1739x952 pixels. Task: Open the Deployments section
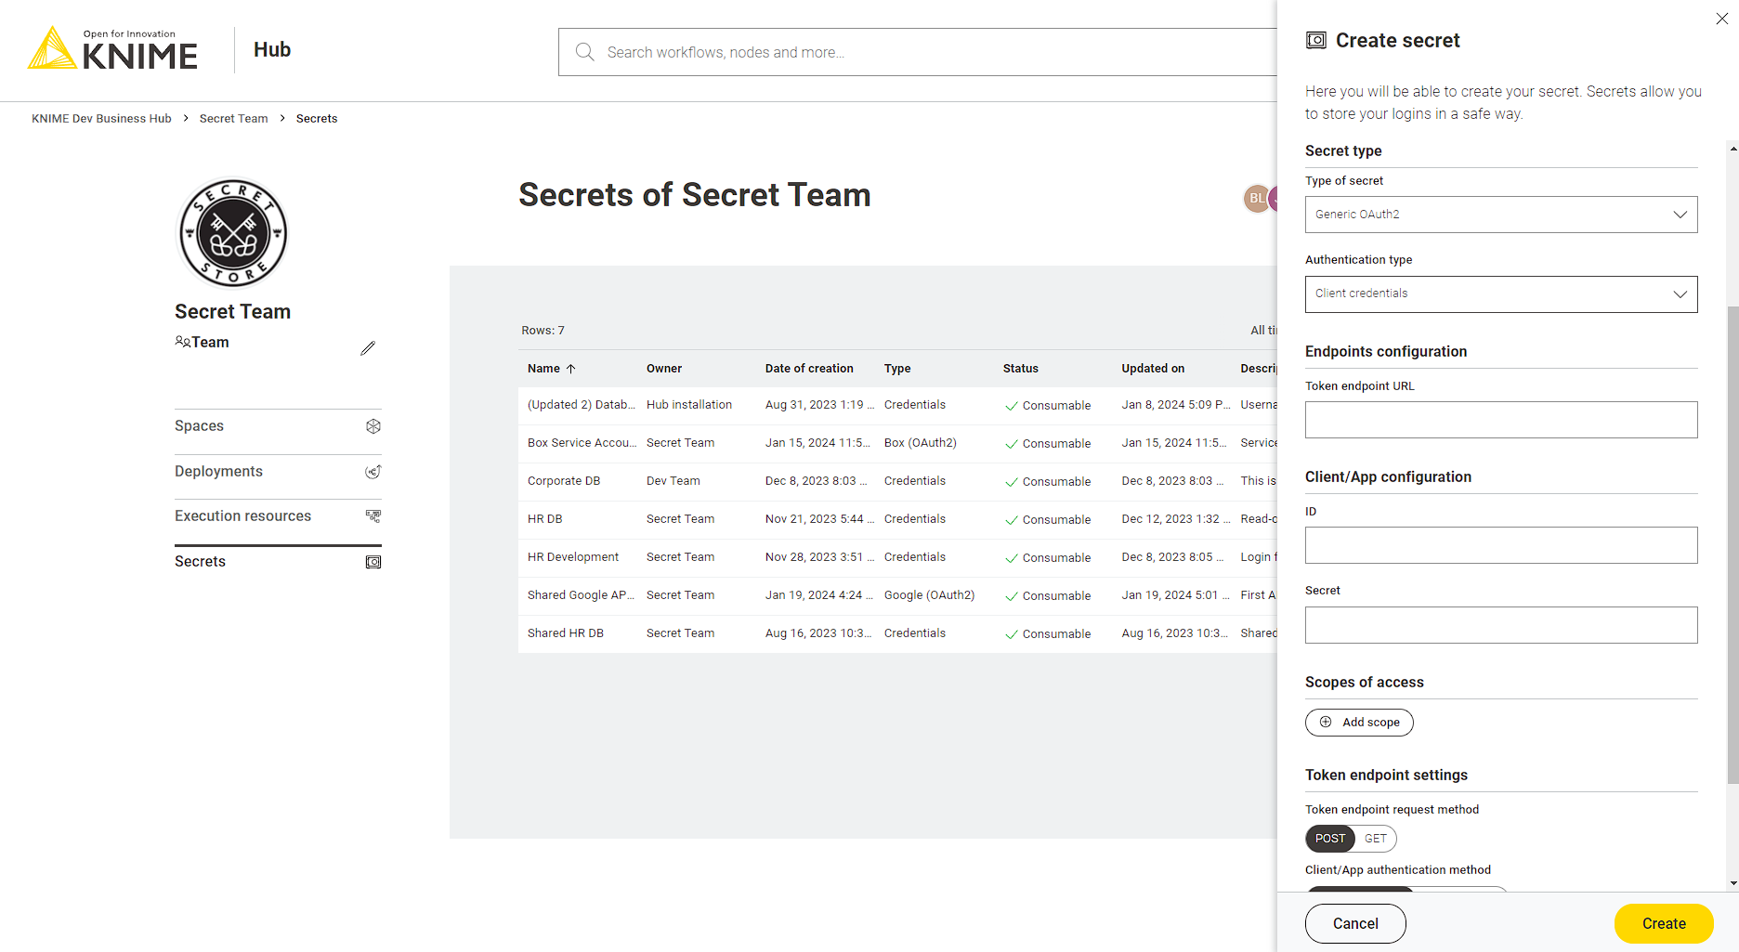pos(278,472)
